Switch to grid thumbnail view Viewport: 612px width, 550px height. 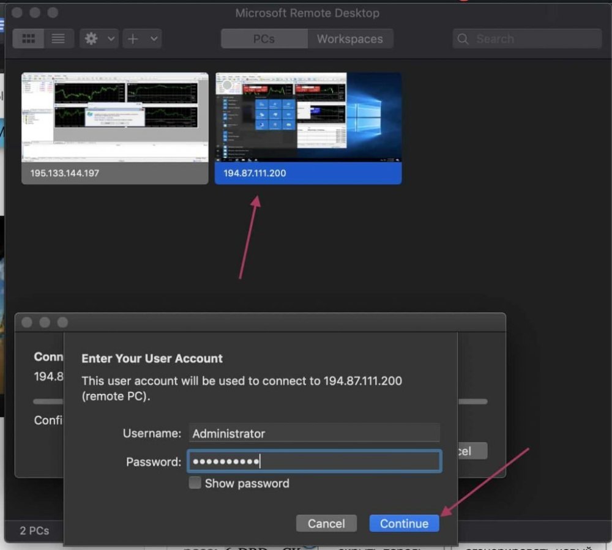[28, 39]
